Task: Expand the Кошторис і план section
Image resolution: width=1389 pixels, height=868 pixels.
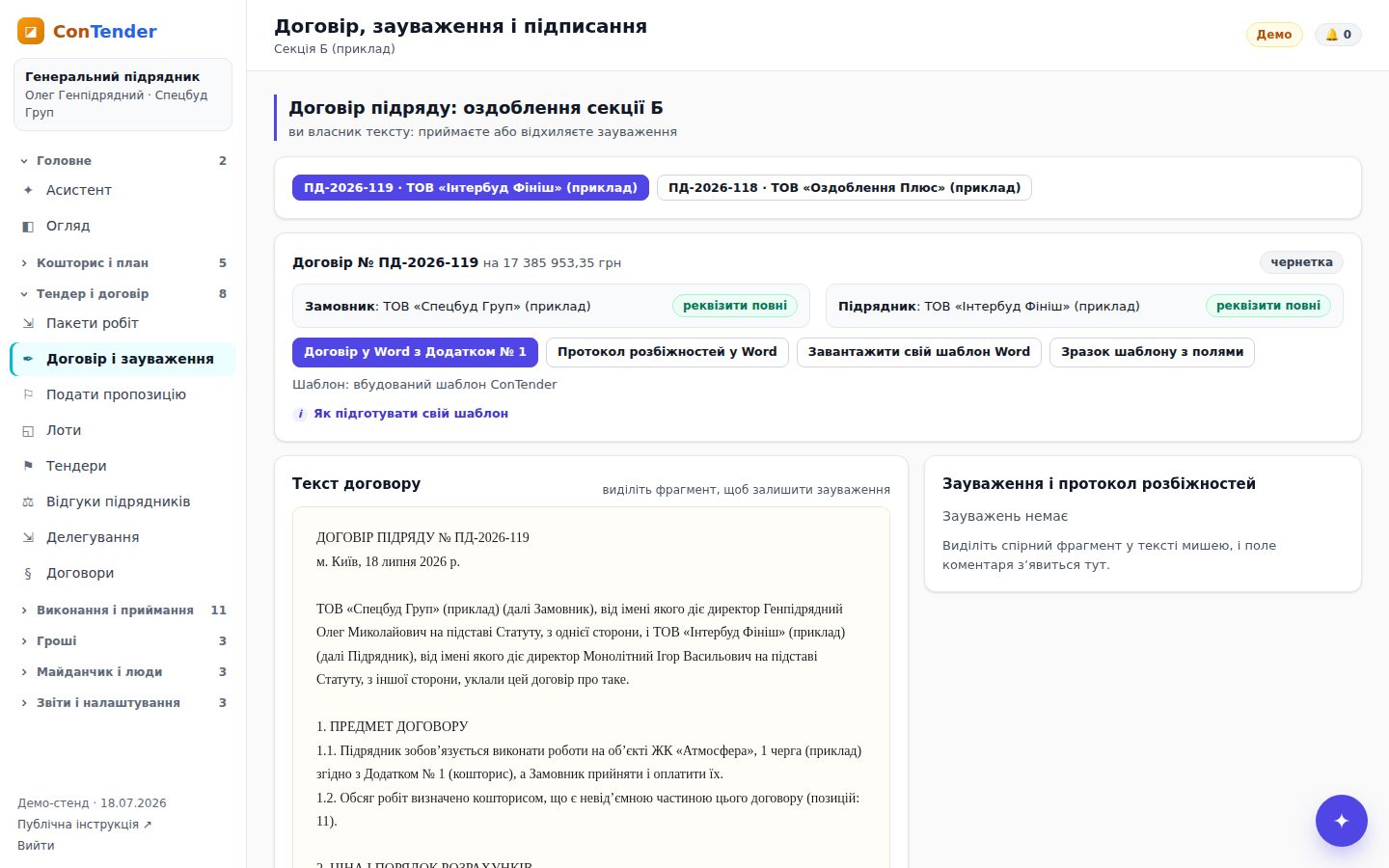Action: click(x=123, y=263)
